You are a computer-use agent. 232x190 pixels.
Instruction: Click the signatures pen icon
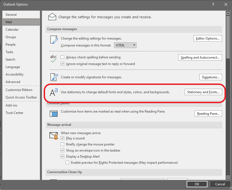click(53, 77)
